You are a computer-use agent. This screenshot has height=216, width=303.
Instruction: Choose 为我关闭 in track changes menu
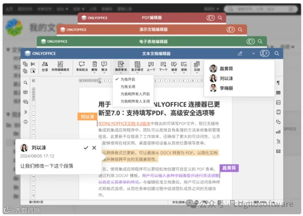133,87
